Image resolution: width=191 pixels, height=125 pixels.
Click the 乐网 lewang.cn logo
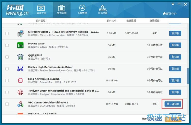(17, 10)
